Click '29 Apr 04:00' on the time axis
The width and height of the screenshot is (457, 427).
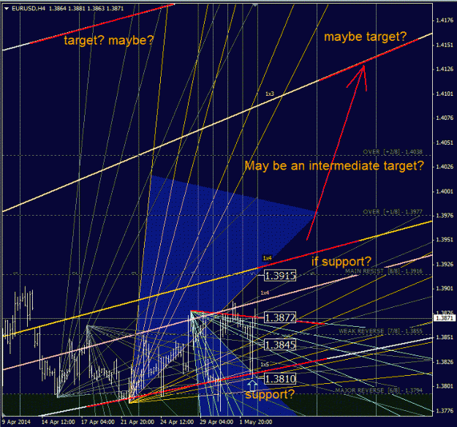pyautogui.click(x=216, y=422)
